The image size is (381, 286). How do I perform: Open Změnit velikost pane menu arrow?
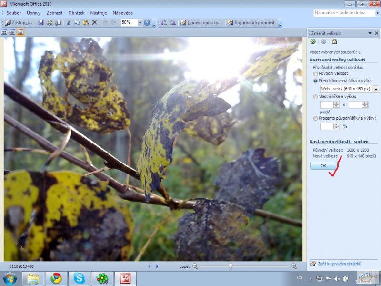pos(370,33)
